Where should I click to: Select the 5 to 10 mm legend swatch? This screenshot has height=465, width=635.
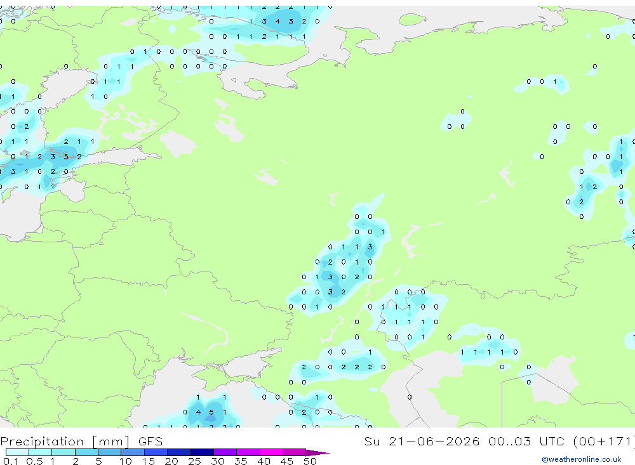[110, 452]
